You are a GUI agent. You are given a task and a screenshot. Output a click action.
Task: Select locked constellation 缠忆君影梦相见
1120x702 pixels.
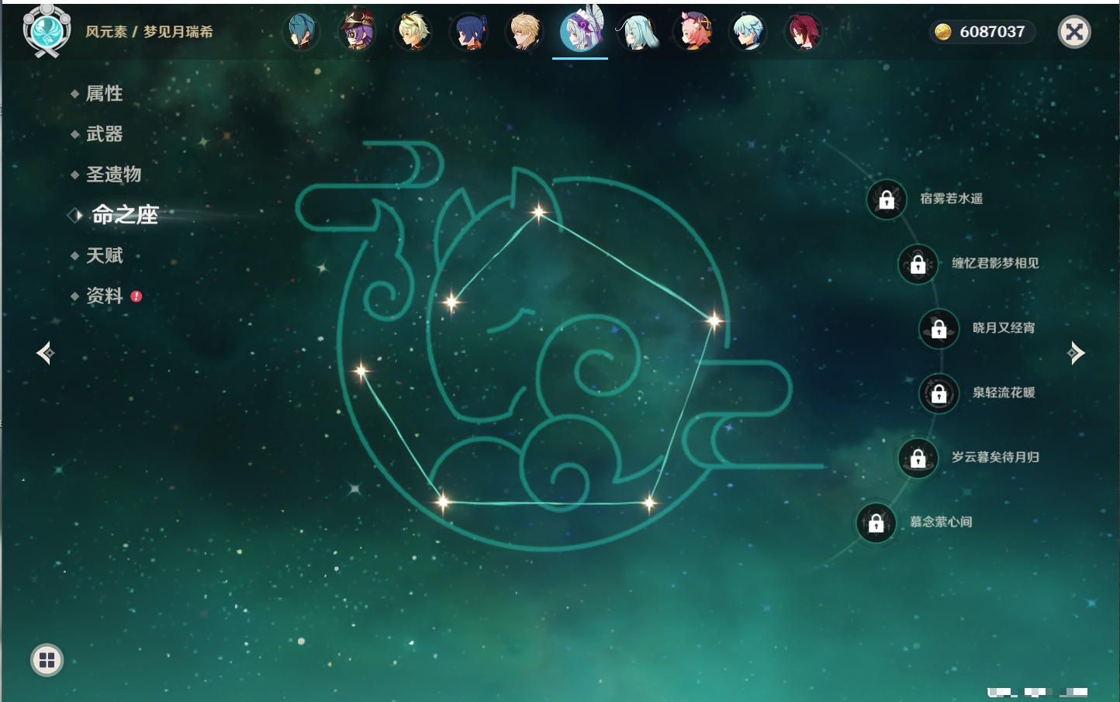[x=918, y=265]
